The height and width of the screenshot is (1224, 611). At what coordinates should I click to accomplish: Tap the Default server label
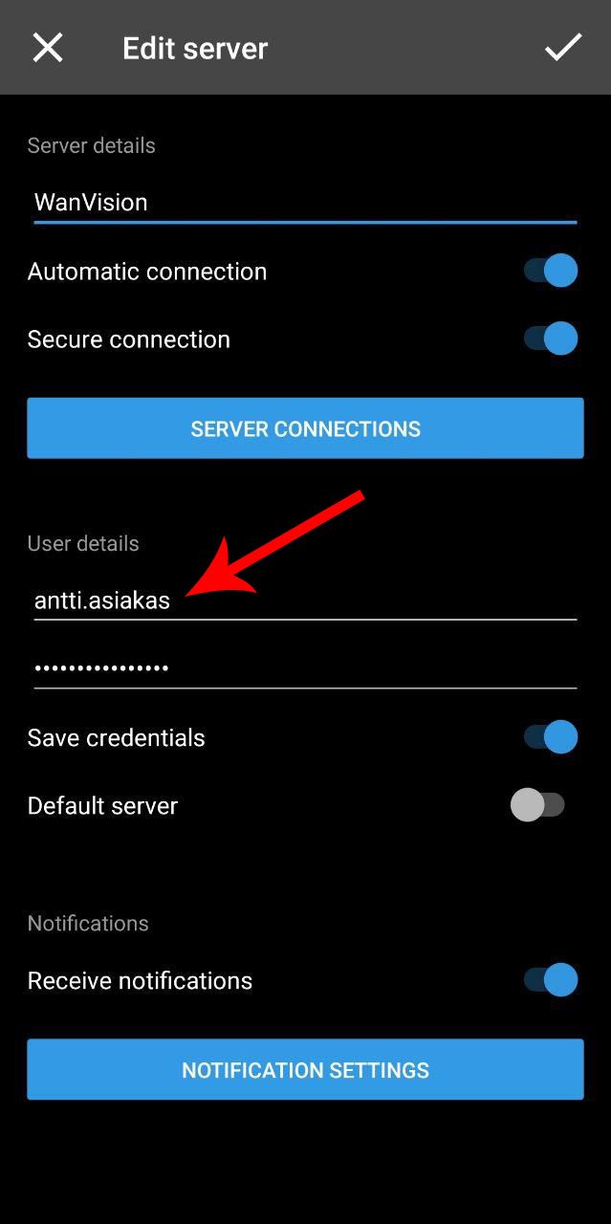coord(103,806)
